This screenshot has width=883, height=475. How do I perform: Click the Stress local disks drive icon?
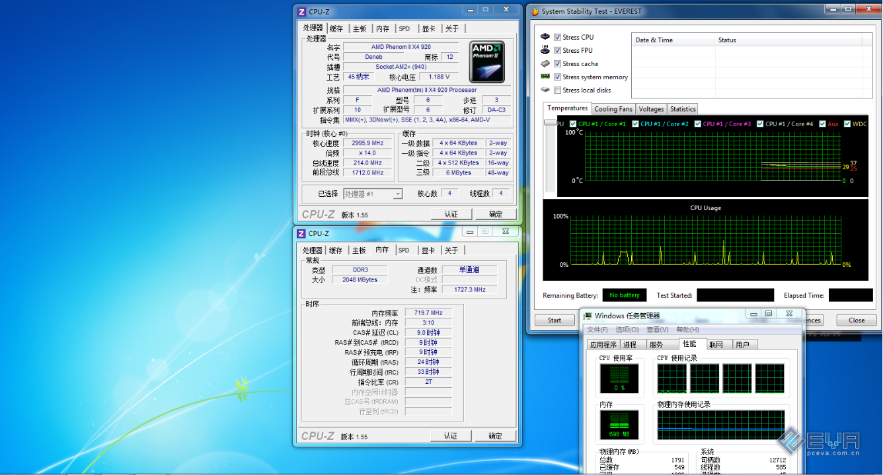point(545,90)
